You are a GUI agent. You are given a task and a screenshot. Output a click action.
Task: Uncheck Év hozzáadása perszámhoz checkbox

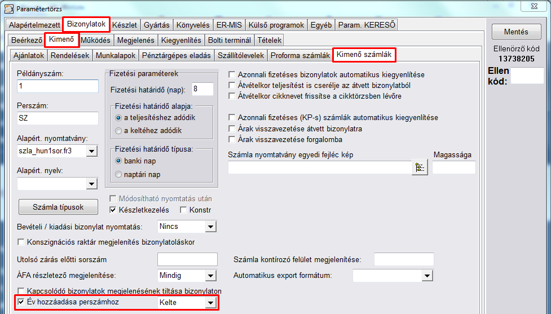click(x=21, y=302)
